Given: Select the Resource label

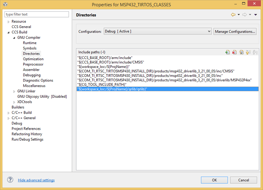Looking at the screenshot, I should [x=19, y=21].
